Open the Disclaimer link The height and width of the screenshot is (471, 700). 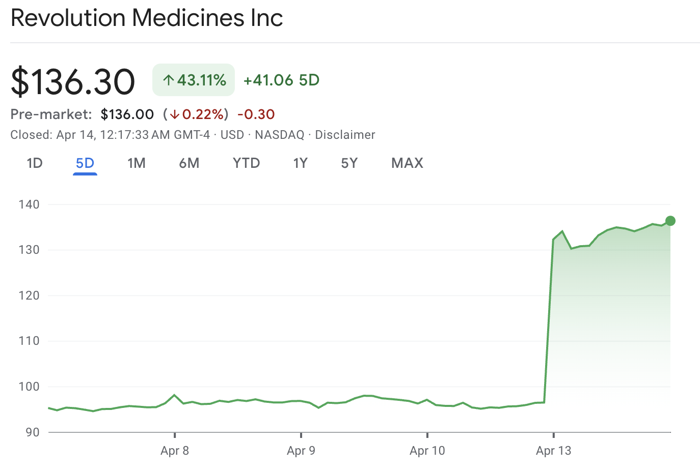(x=345, y=135)
